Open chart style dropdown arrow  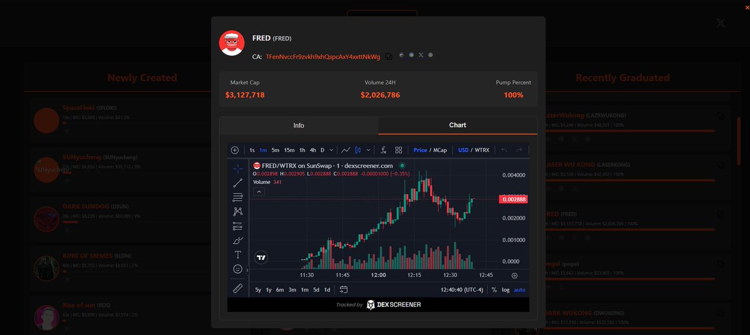[x=369, y=150]
